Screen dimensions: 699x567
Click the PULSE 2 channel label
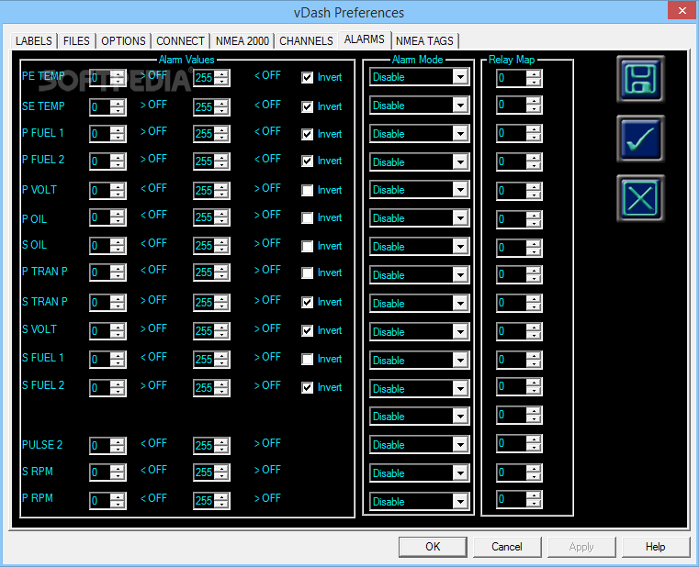pyautogui.click(x=42, y=444)
